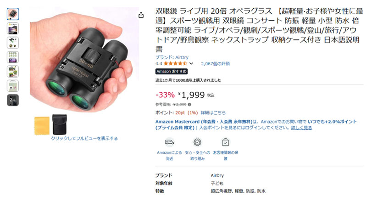
Task: Select the fourth product thumbnail
Action: tap(13, 57)
